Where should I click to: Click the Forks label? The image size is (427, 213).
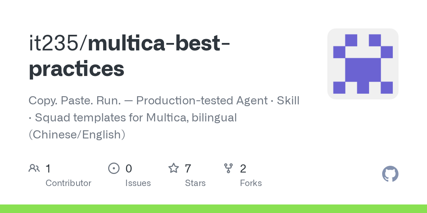251,183
